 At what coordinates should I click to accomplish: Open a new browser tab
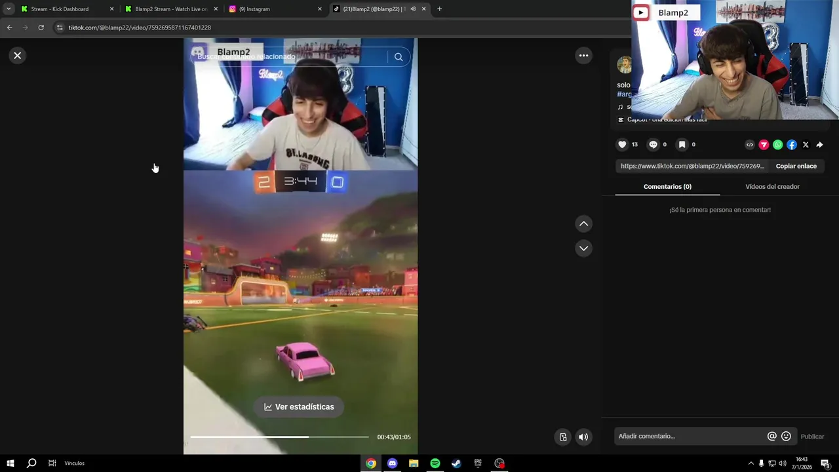(x=439, y=9)
